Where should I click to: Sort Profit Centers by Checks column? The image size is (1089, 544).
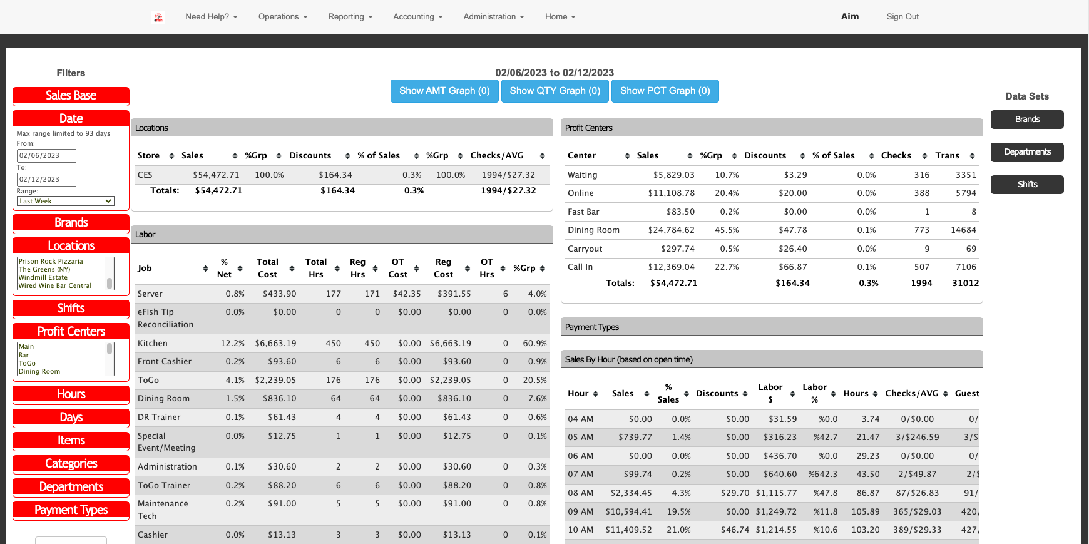click(904, 155)
